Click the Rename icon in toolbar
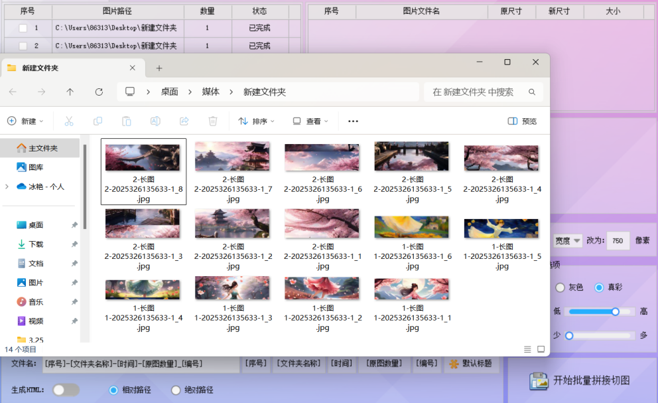 click(155, 121)
